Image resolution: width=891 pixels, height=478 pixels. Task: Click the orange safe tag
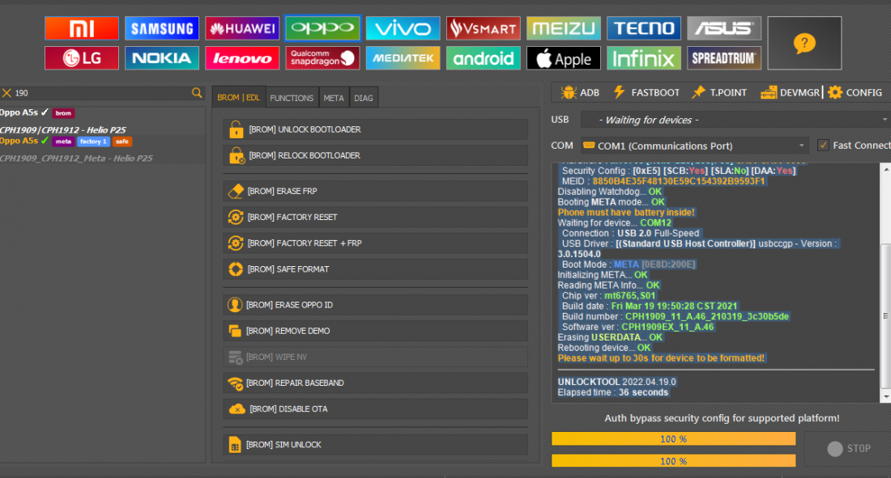coord(122,142)
